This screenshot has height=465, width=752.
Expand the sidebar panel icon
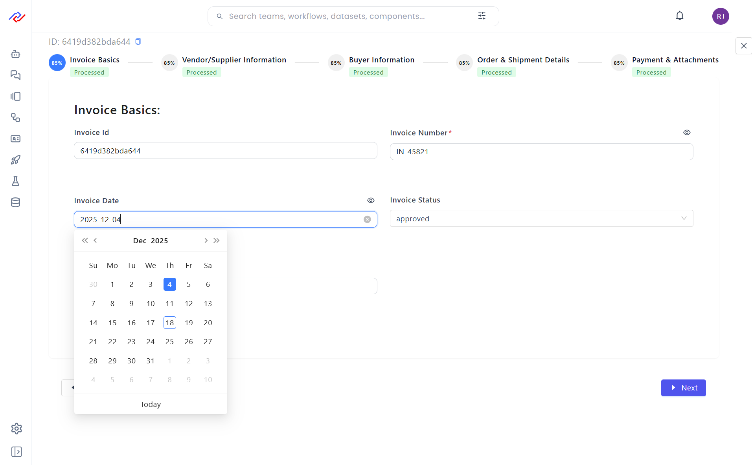click(x=16, y=452)
